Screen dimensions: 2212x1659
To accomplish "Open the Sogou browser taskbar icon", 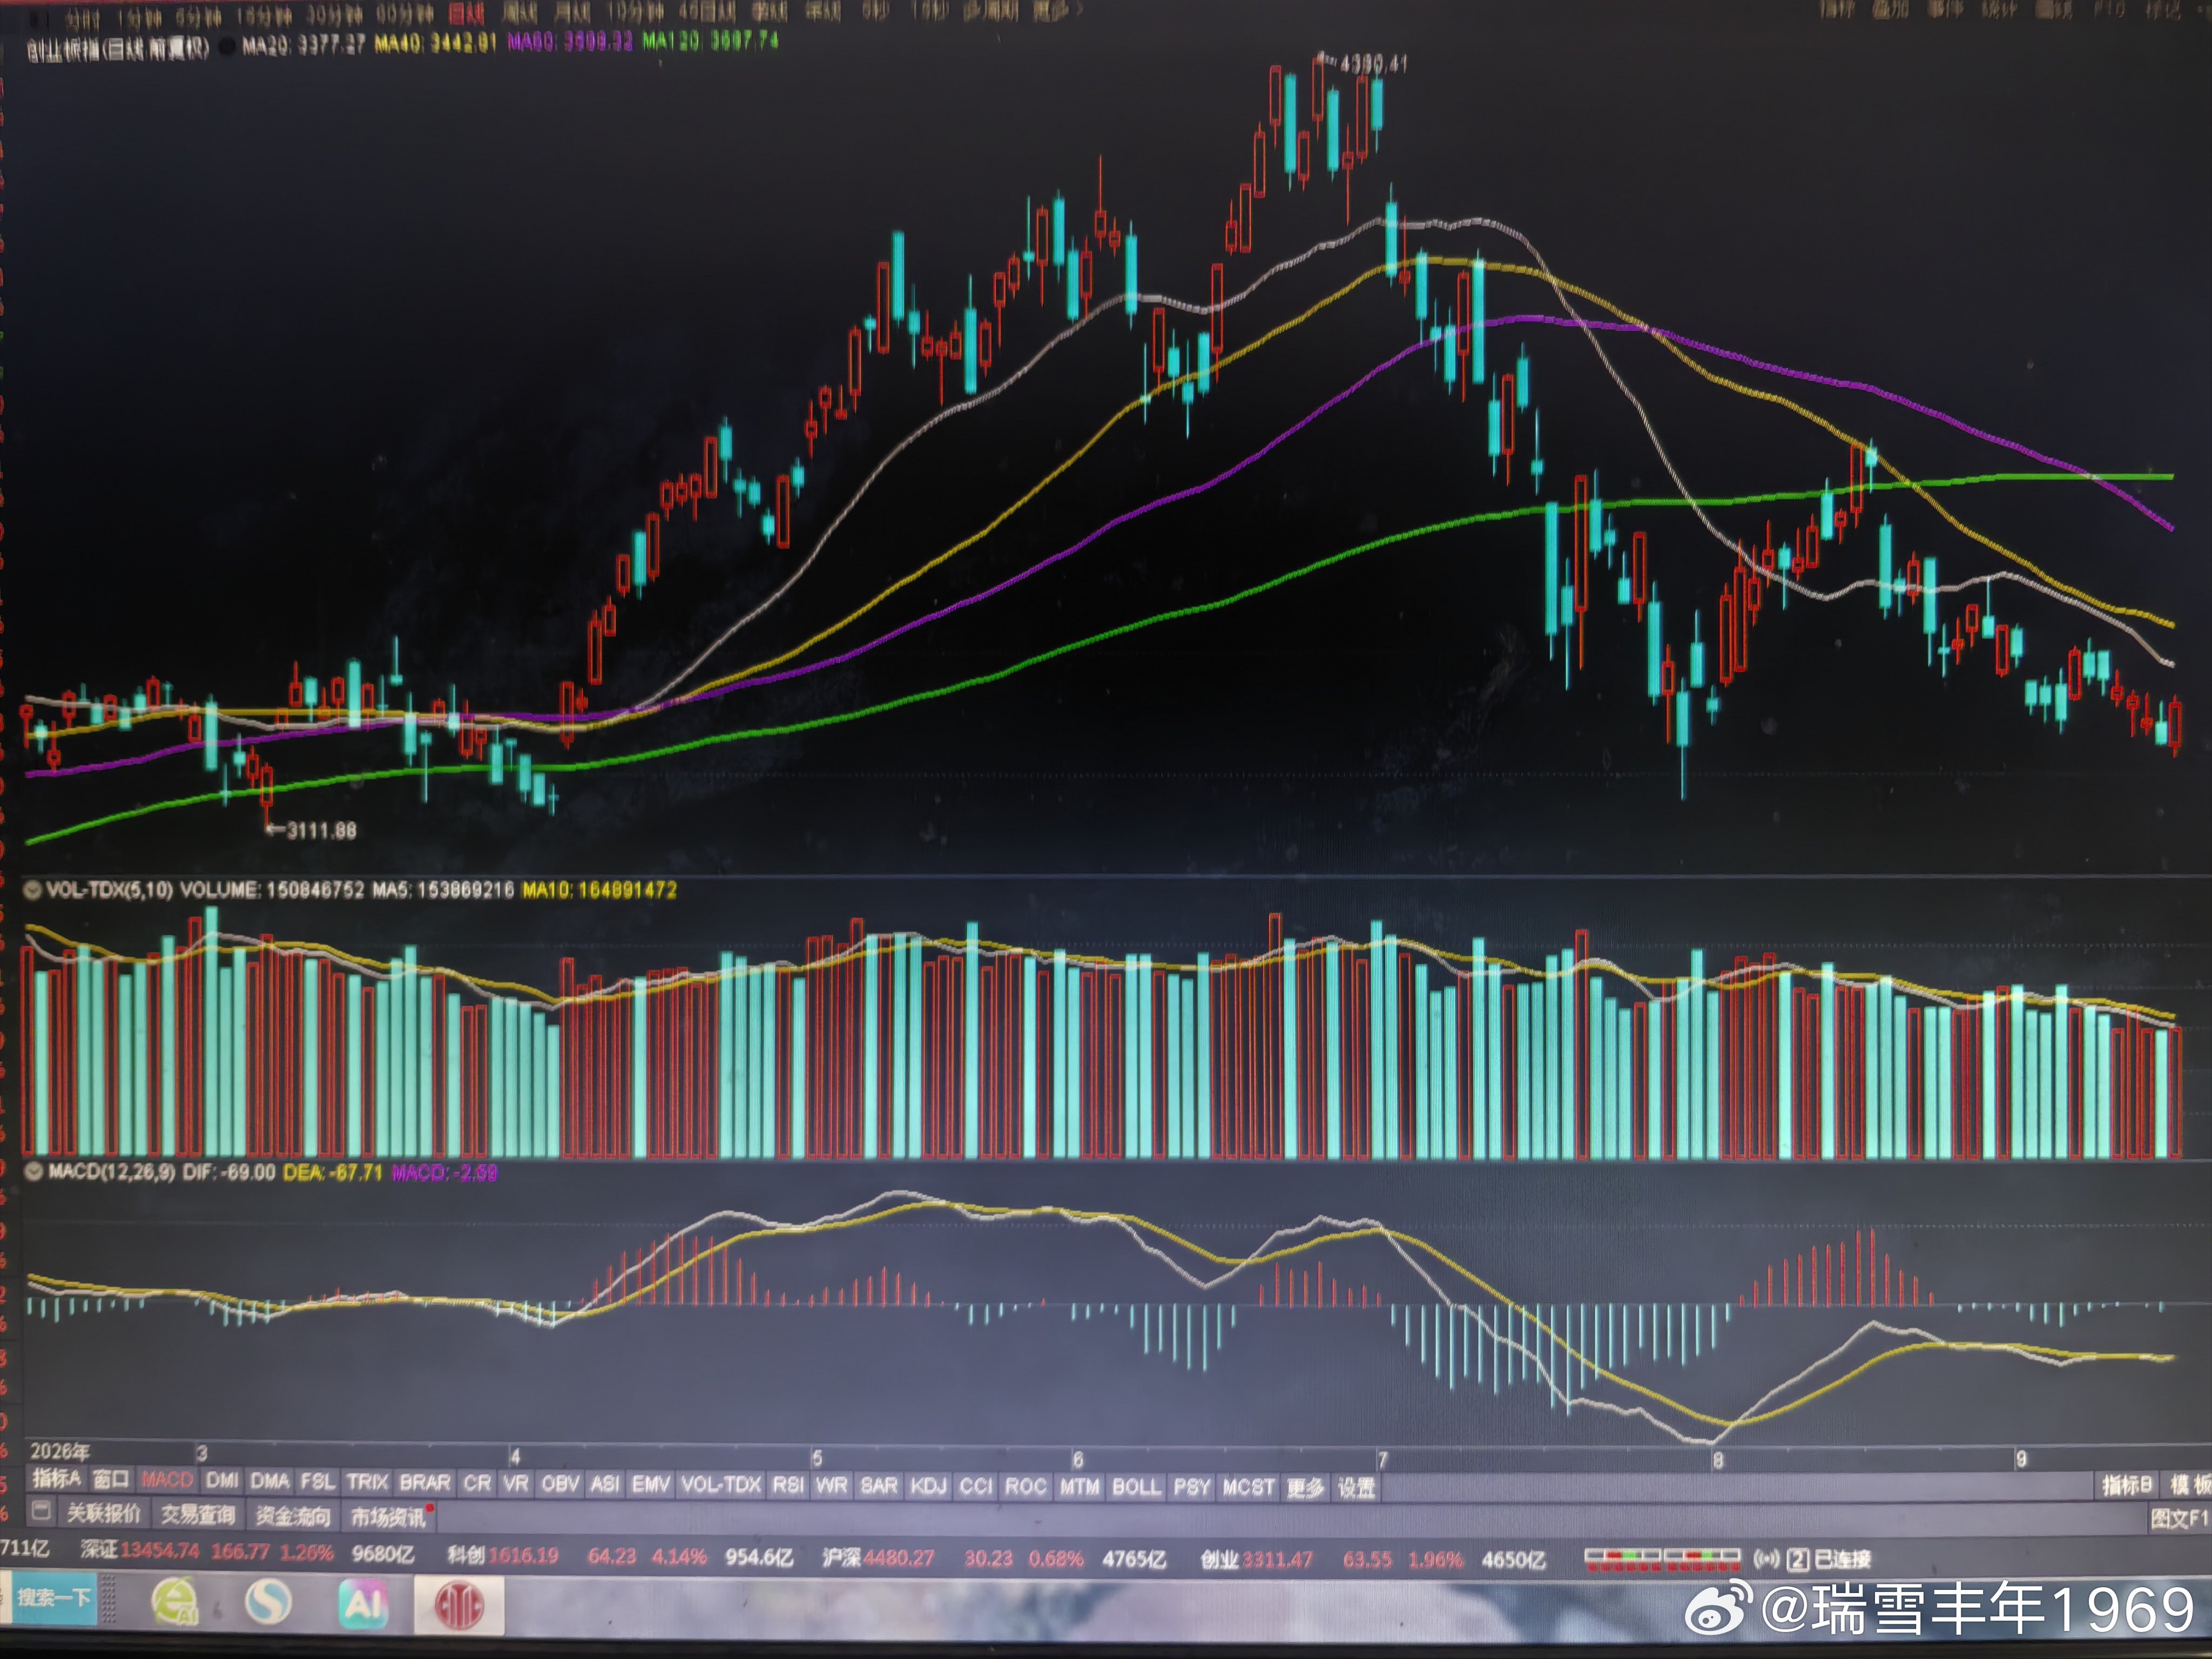I will pos(269,1603).
